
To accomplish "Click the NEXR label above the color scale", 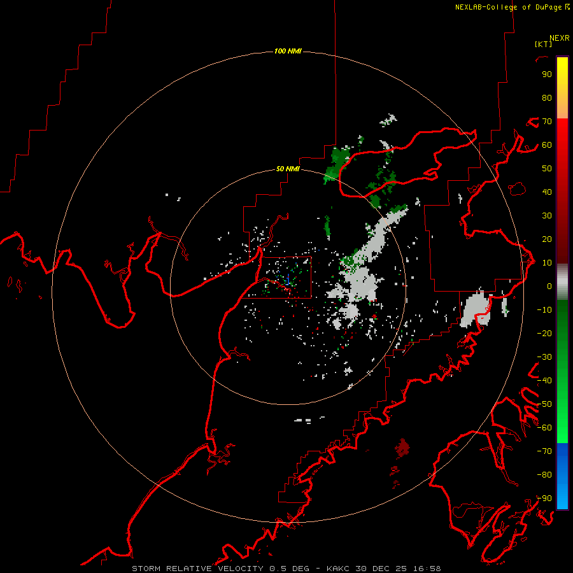I will 560,38.
